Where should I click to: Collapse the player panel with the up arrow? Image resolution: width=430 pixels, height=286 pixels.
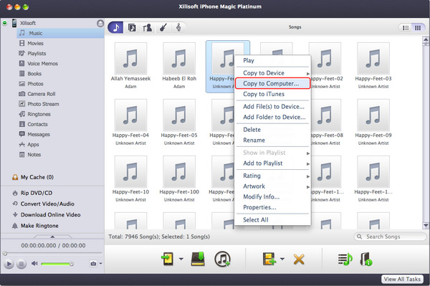52,237
